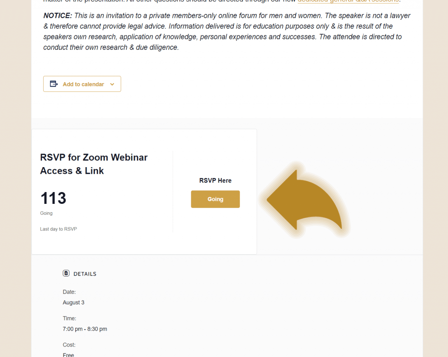
Task: Click the RSVP for Zoom Webinar heading
Action: click(94, 164)
